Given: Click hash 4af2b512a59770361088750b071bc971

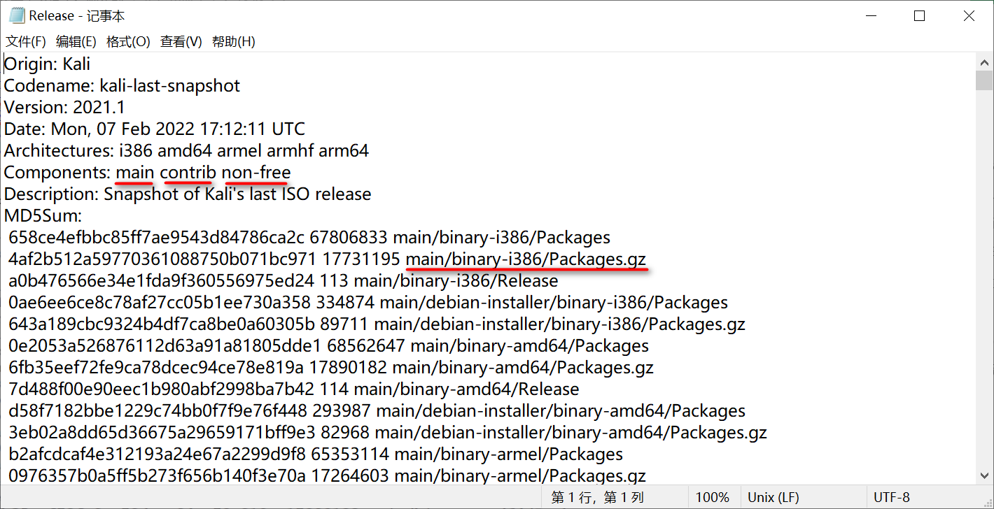Looking at the screenshot, I should point(163,259).
